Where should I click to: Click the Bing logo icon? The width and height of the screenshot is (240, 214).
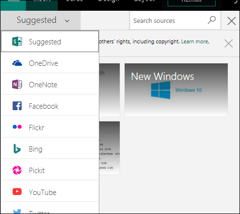coord(17,149)
